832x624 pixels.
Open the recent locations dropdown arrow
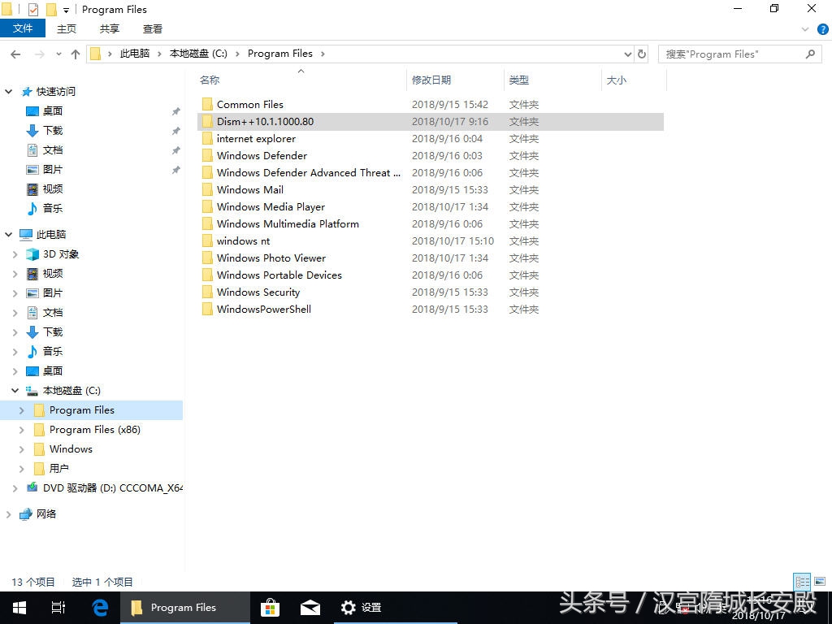58,54
